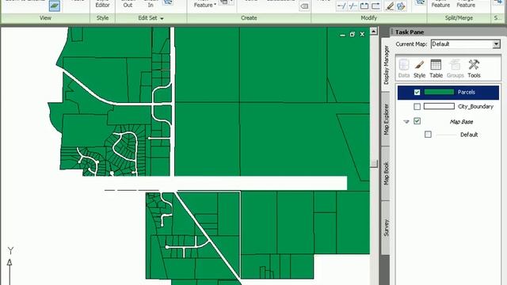
Task: Open the Groups icon in Task Pane
Action: [456, 68]
